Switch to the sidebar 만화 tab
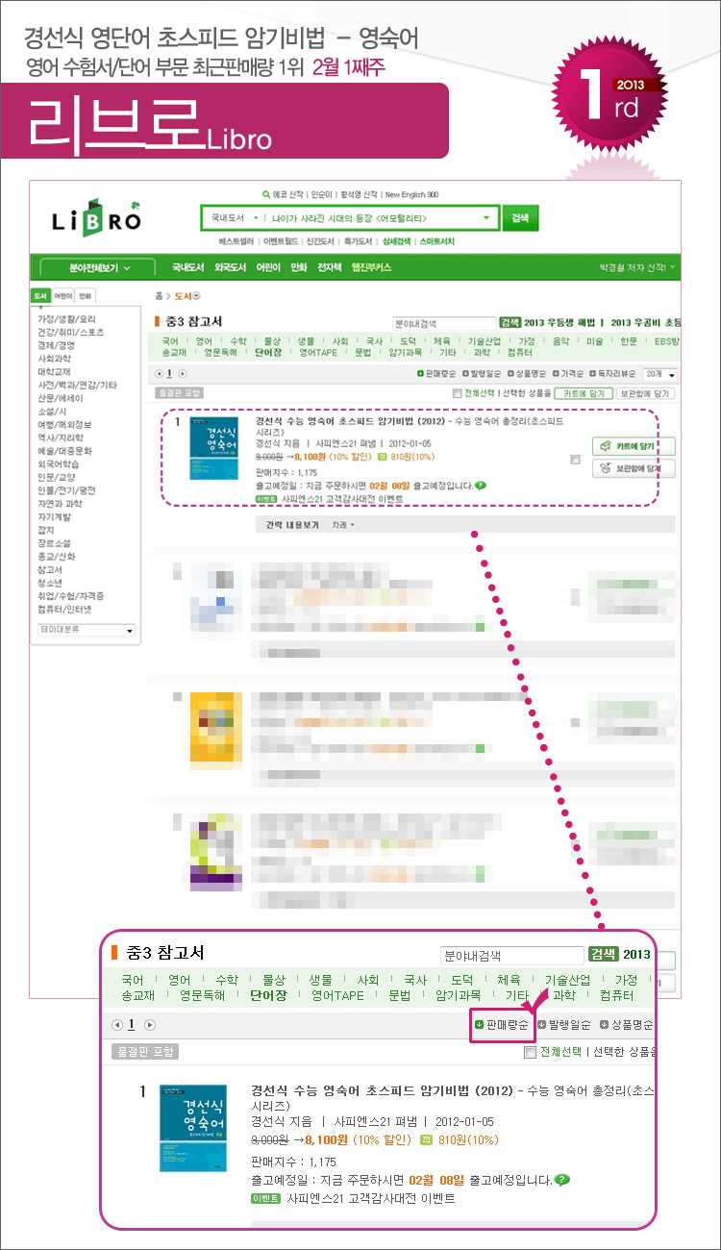 click(x=87, y=296)
